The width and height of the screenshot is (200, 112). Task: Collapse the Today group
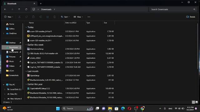[x=26, y=27]
